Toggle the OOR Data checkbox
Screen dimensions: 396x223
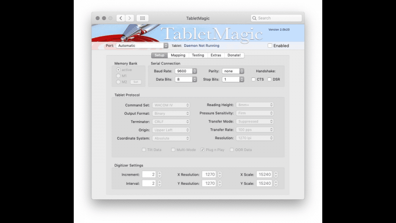click(x=232, y=150)
